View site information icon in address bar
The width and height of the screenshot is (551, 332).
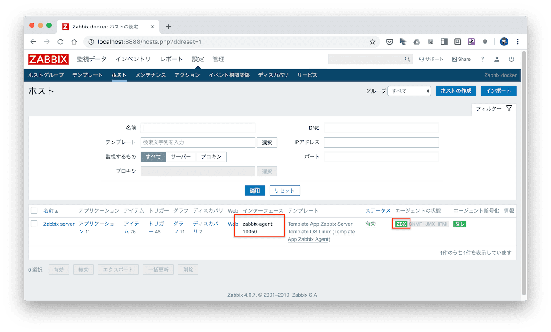pyautogui.click(x=90, y=42)
